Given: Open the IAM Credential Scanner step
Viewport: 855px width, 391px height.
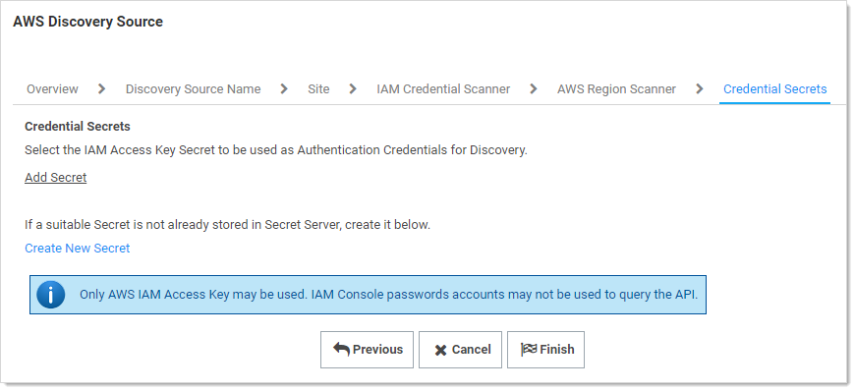Looking at the screenshot, I should [443, 88].
